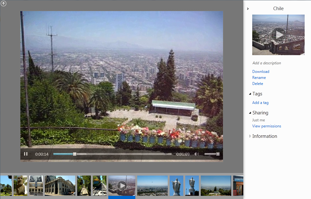Open the Moai statue thumbnail
The height and width of the screenshot is (199, 311).
[x=20, y=186]
